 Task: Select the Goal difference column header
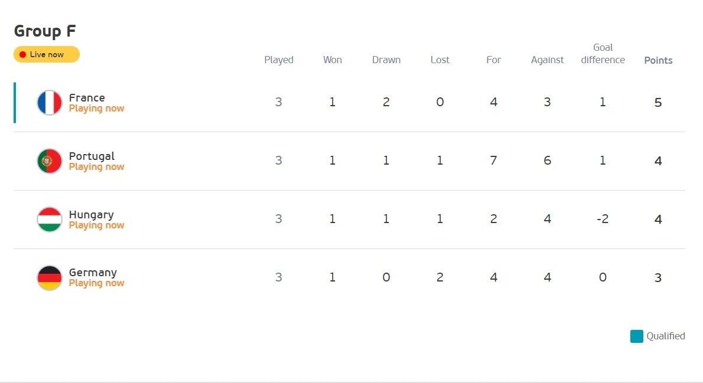(603, 53)
